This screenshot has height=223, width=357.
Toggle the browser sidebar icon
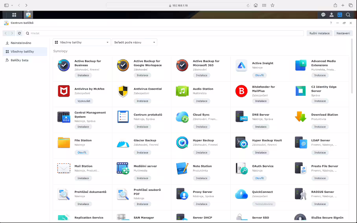(x=6, y=5)
